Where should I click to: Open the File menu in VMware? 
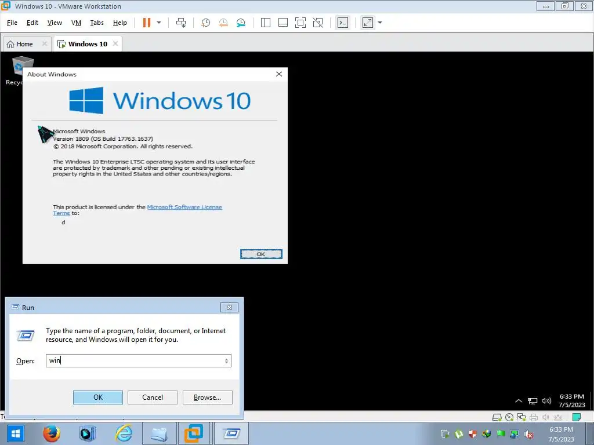(12, 23)
